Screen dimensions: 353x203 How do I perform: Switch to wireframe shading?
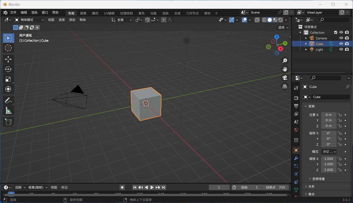point(264,20)
